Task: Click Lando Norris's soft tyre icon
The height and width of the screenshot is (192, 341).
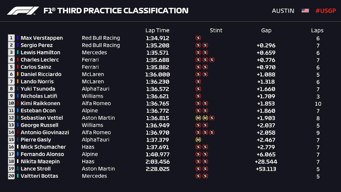Action: click(198, 82)
